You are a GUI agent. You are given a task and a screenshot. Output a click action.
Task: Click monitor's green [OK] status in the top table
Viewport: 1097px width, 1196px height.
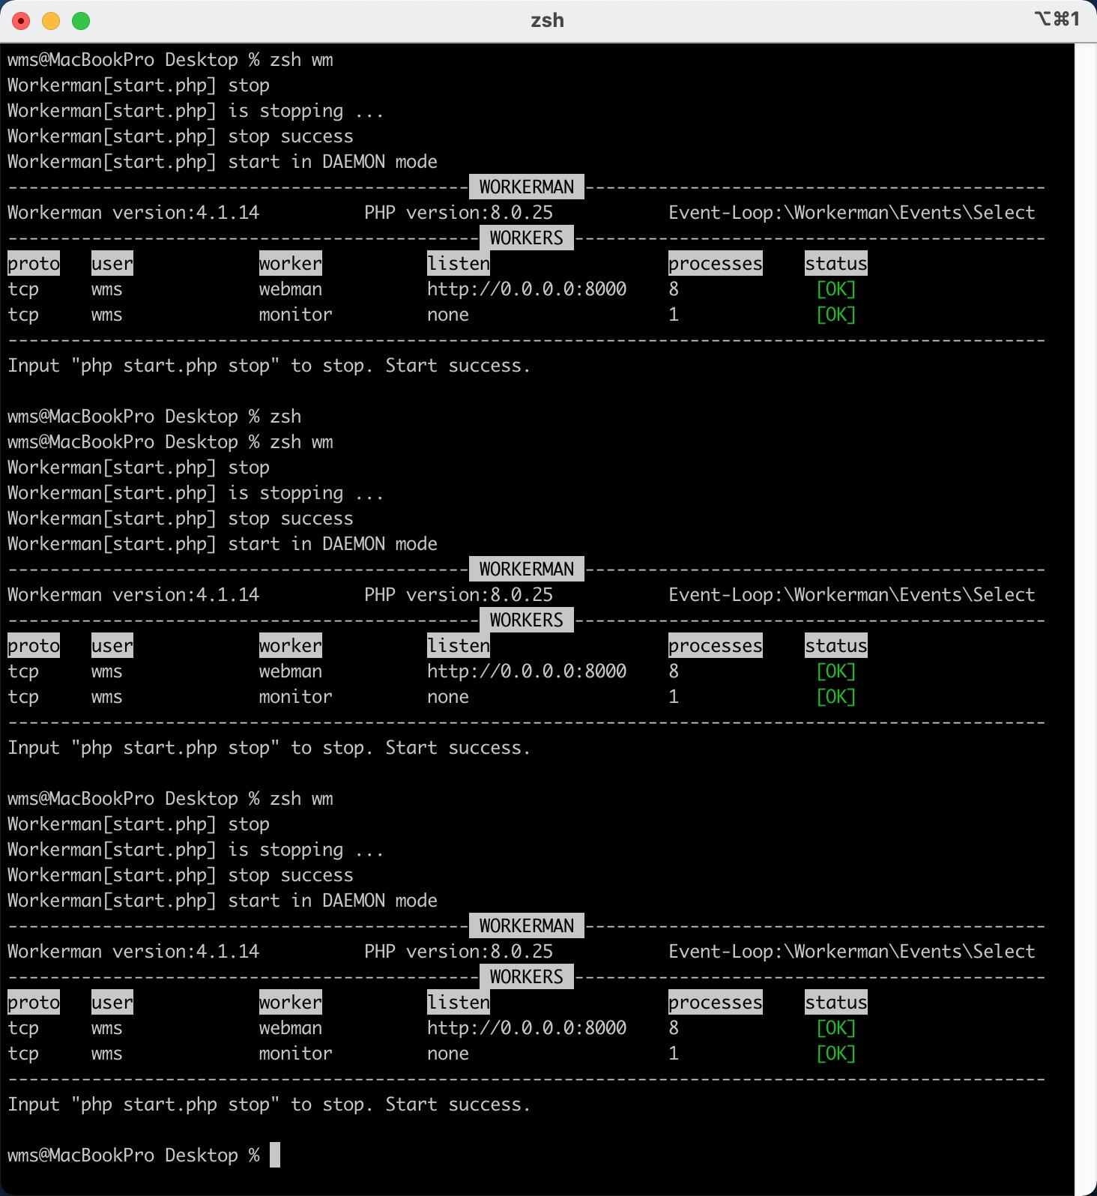click(836, 315)
